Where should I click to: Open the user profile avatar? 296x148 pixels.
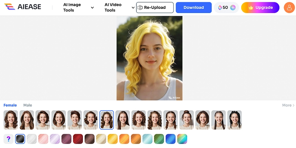coord(289,7)
